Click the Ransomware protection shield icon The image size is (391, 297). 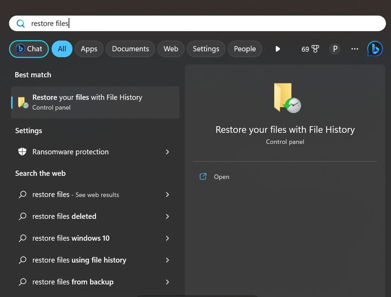tap(22, 152)
